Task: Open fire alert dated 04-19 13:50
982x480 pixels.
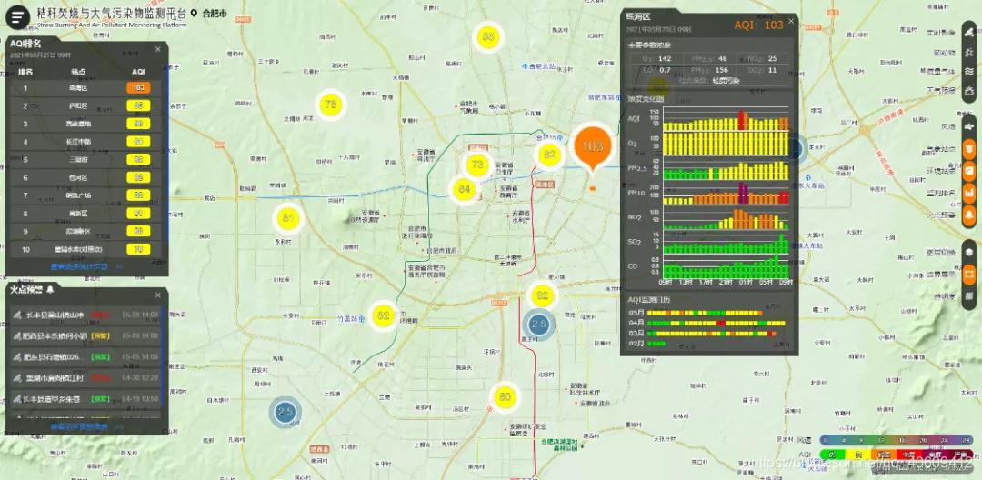Action: click(85, 399)
